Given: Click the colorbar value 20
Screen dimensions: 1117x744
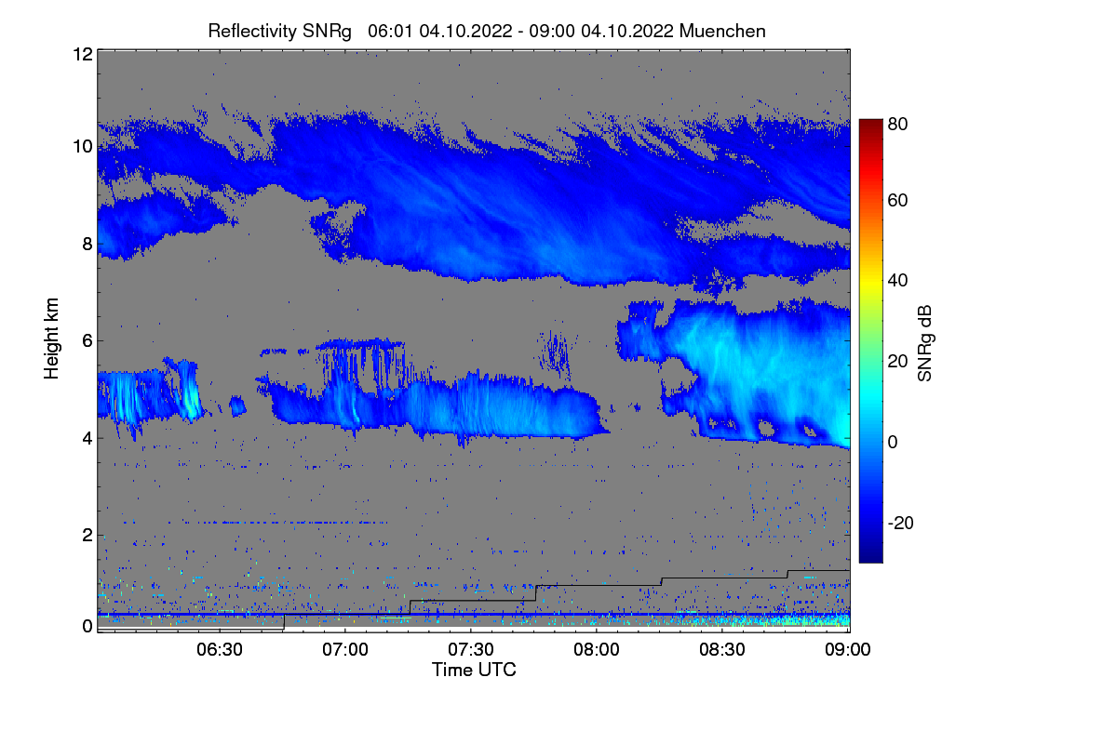Looking at the screenshot, I should coord(898,361).
